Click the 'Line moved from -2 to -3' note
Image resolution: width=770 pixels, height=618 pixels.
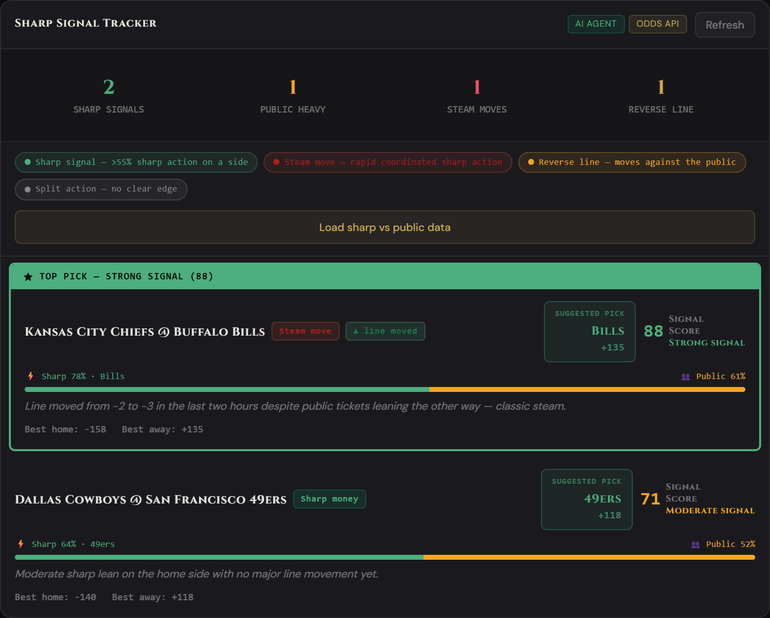coord(295,406)
